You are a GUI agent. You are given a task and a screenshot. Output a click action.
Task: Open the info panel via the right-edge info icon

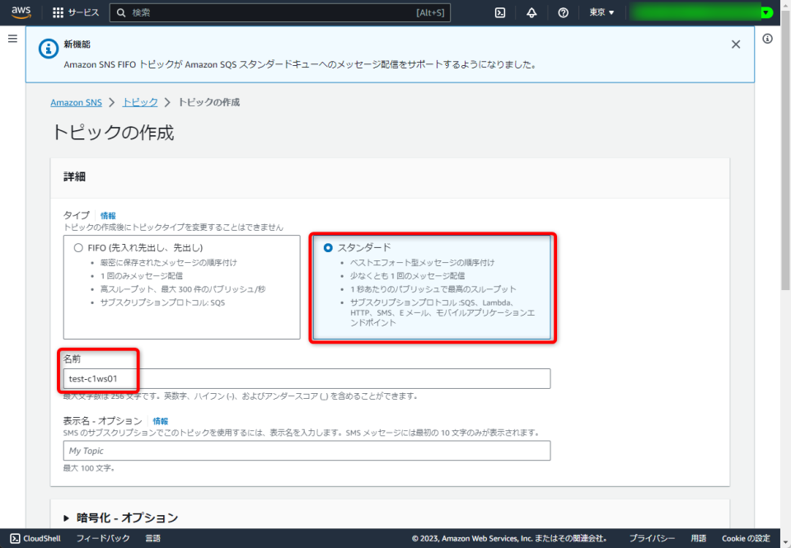tap(769, 39)
